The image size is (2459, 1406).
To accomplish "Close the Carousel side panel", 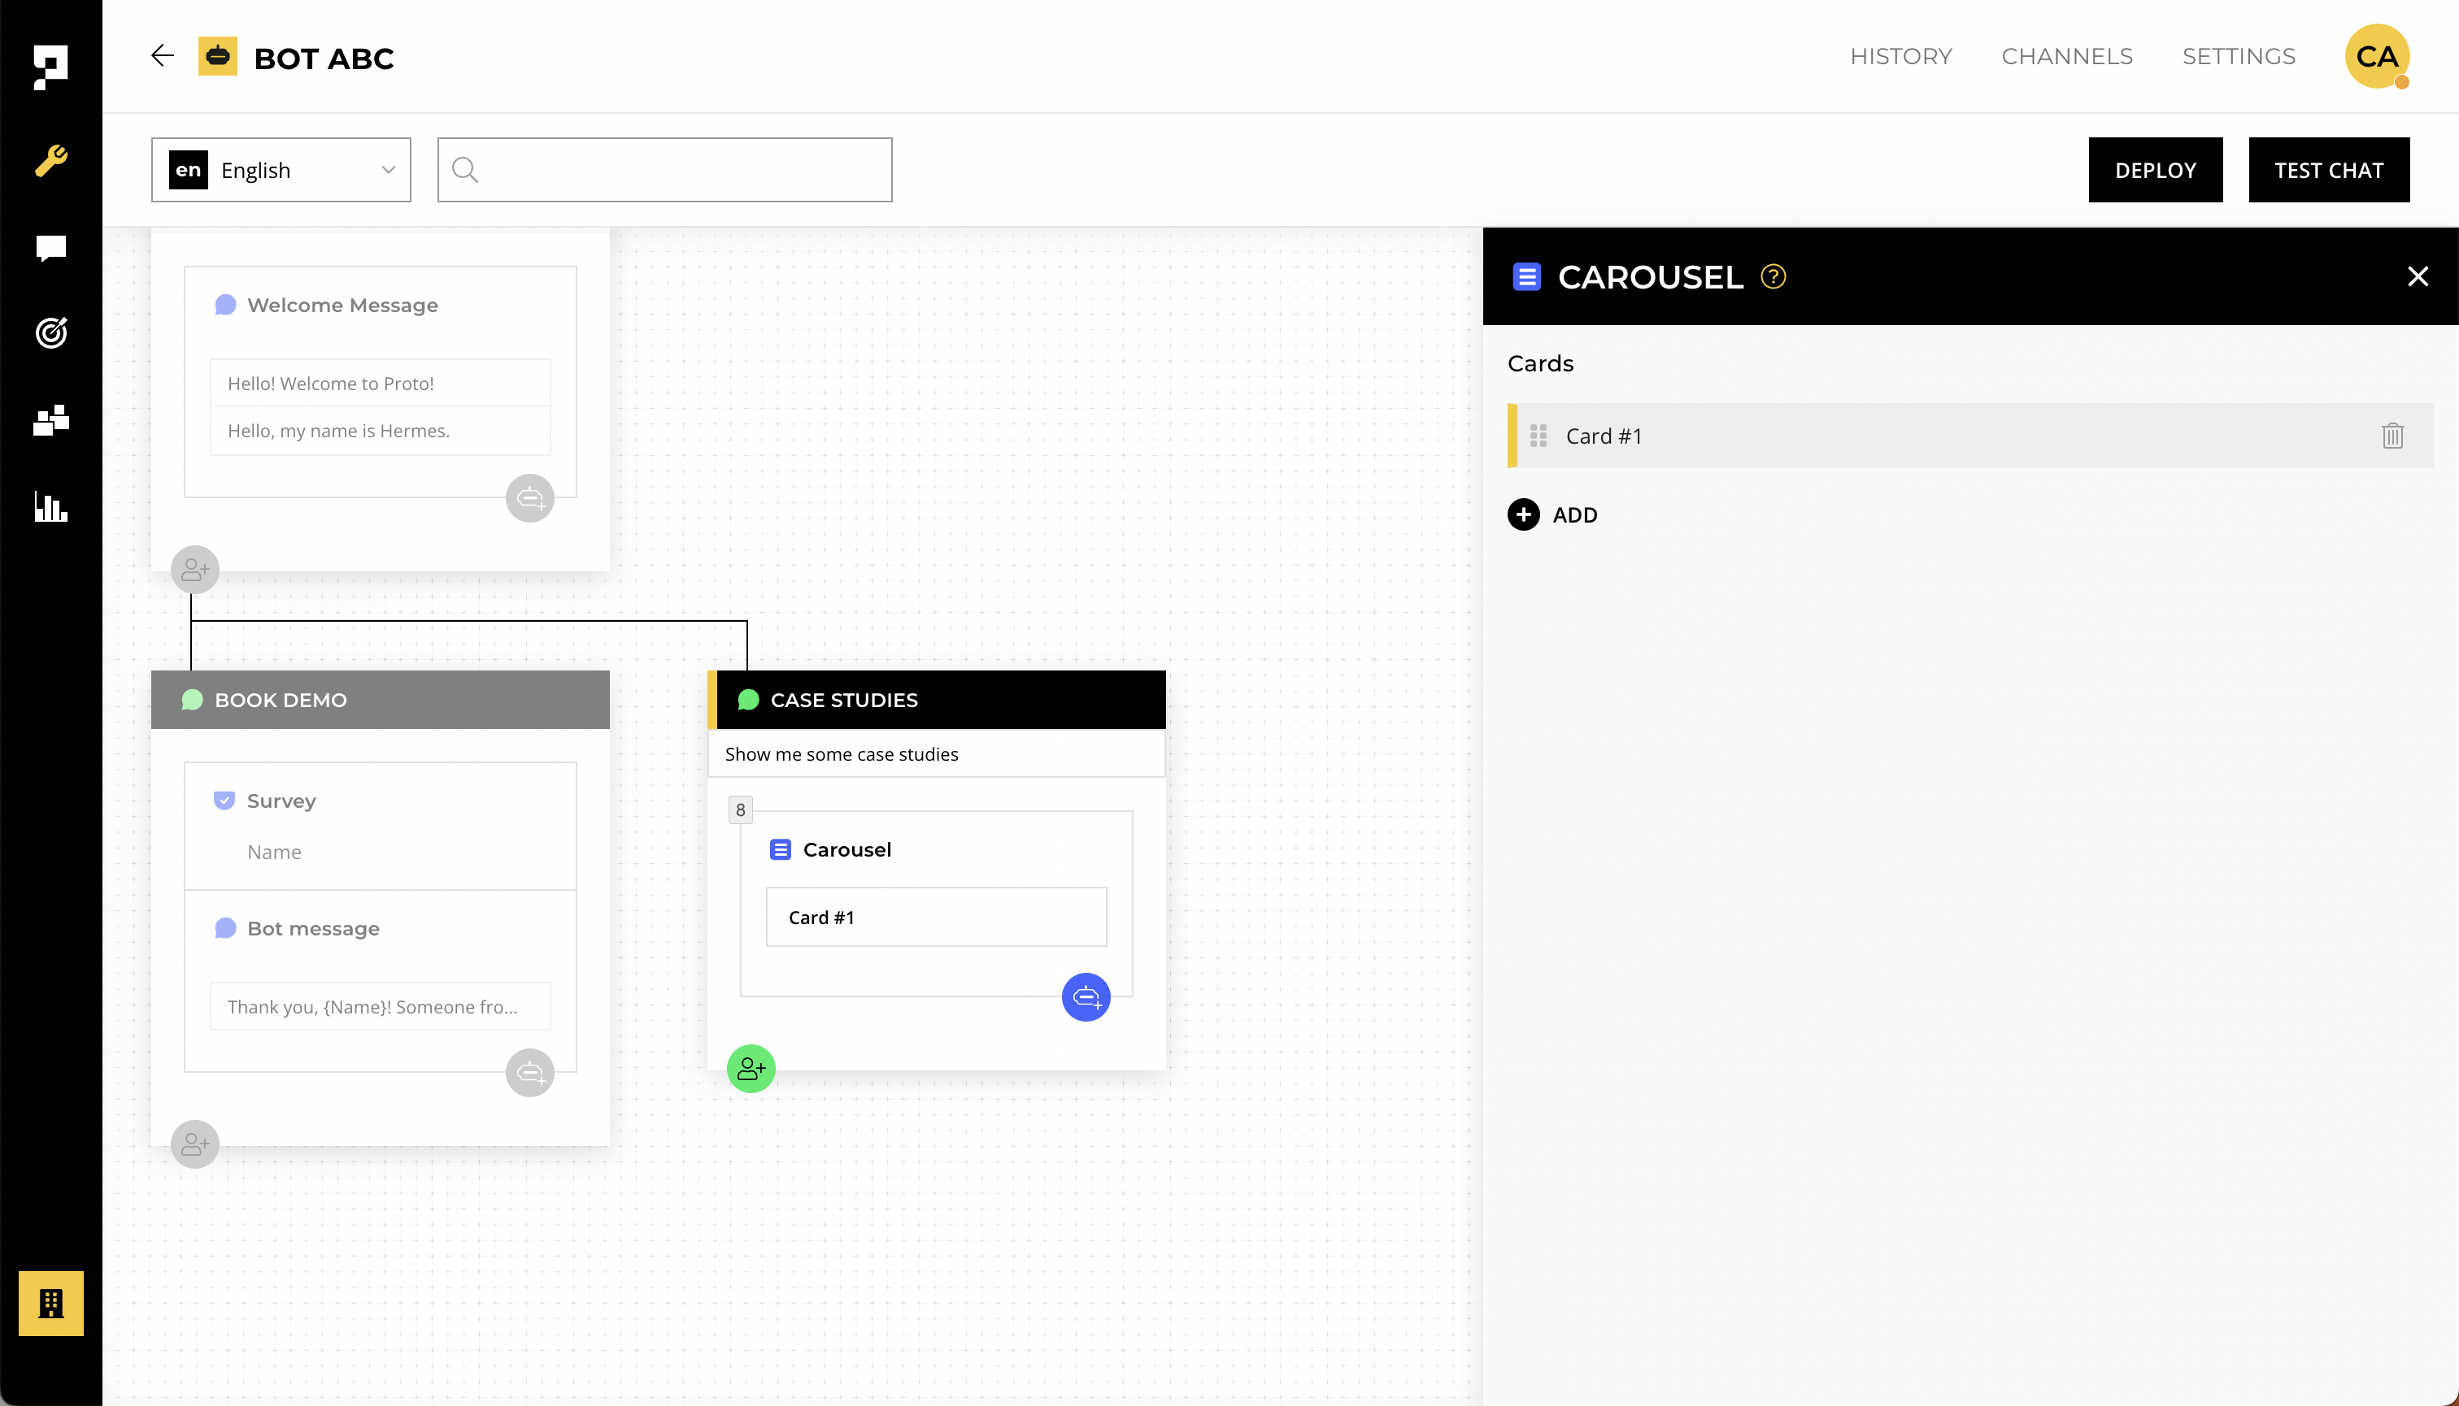I will tap(2418, 277).
